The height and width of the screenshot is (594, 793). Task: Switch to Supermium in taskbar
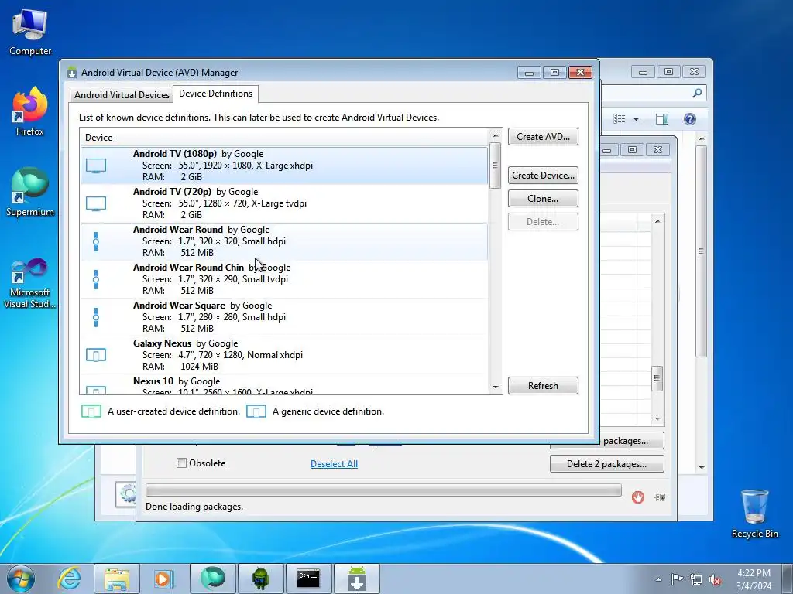[x=213, y=579]
